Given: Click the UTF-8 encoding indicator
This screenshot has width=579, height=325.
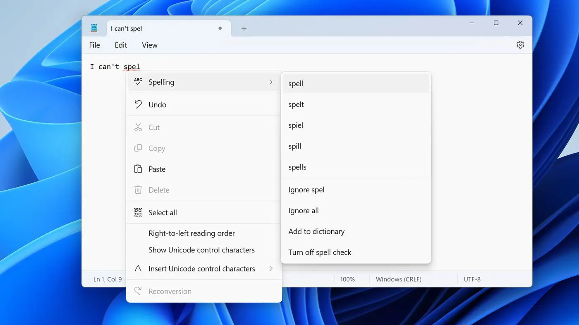Looking at the screenshot, I should (472, 279).
